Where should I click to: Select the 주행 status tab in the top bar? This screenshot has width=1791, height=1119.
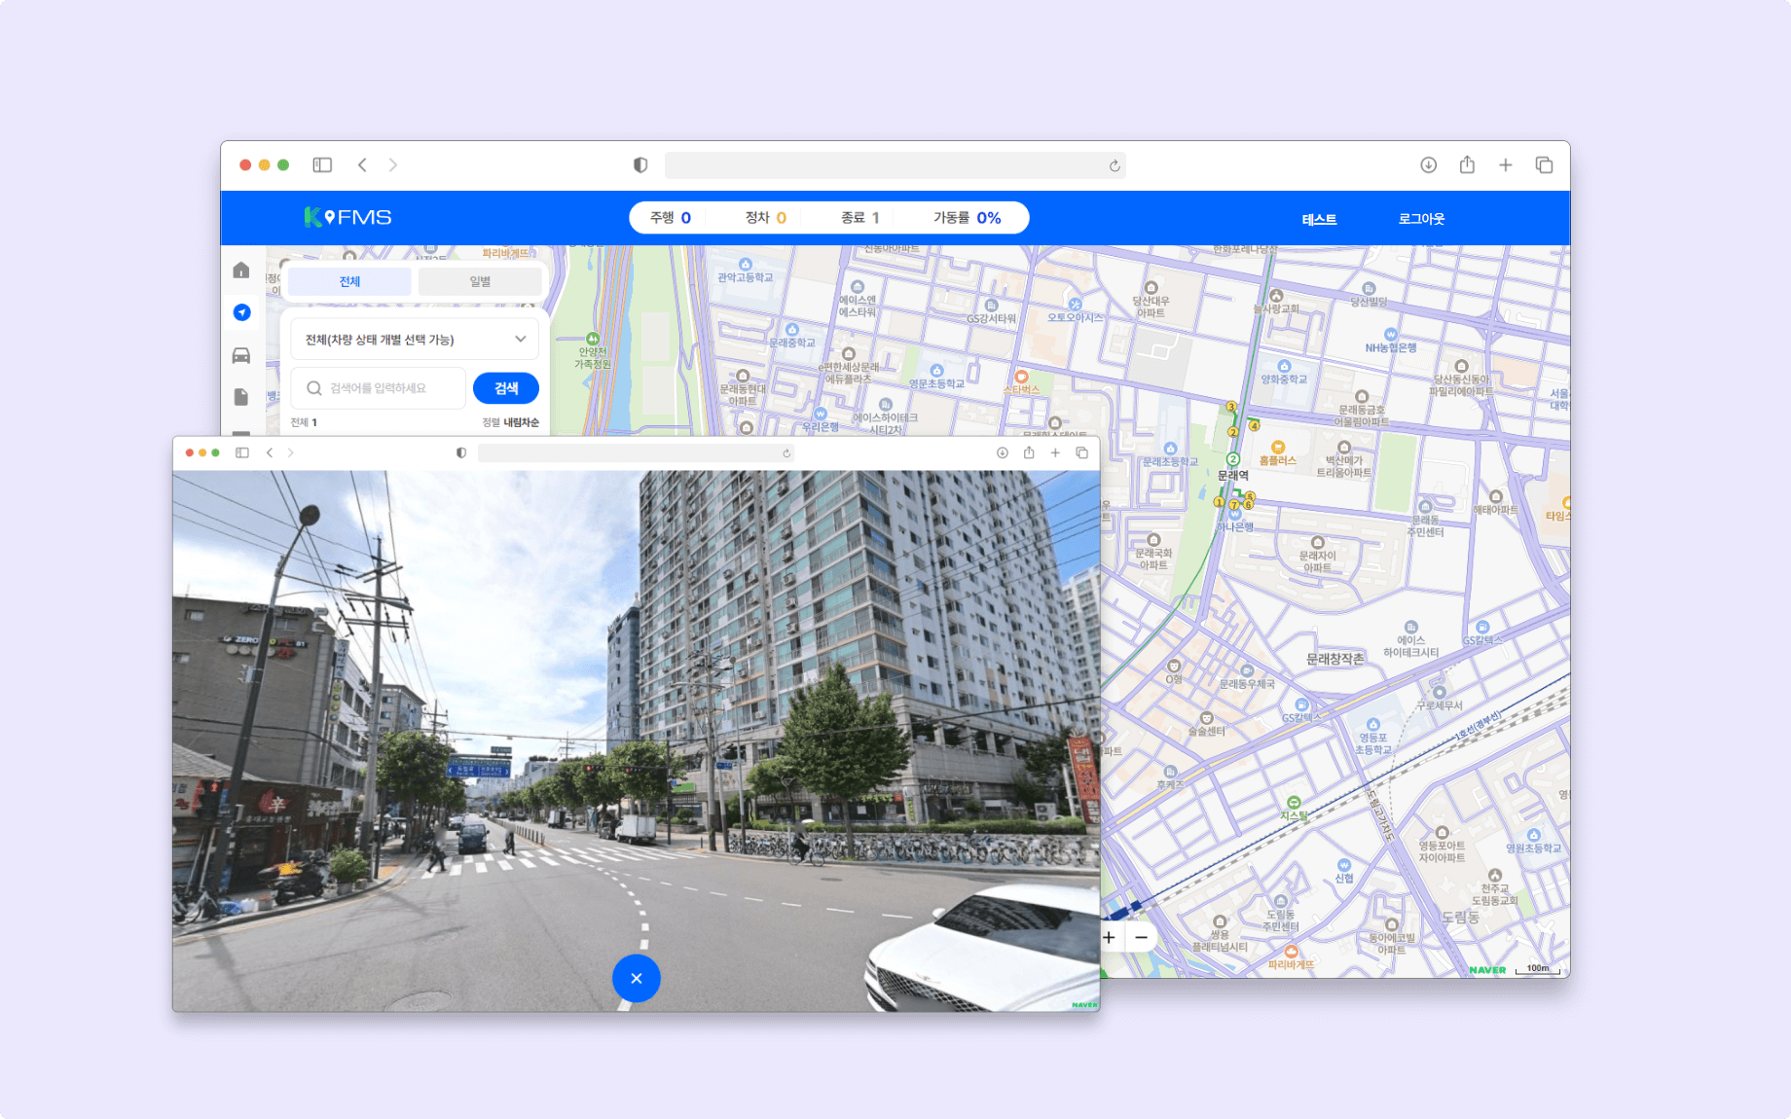click(669, 217)
